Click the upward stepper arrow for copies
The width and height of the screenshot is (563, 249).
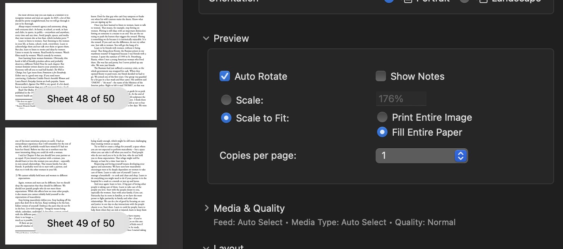point(460,154)
